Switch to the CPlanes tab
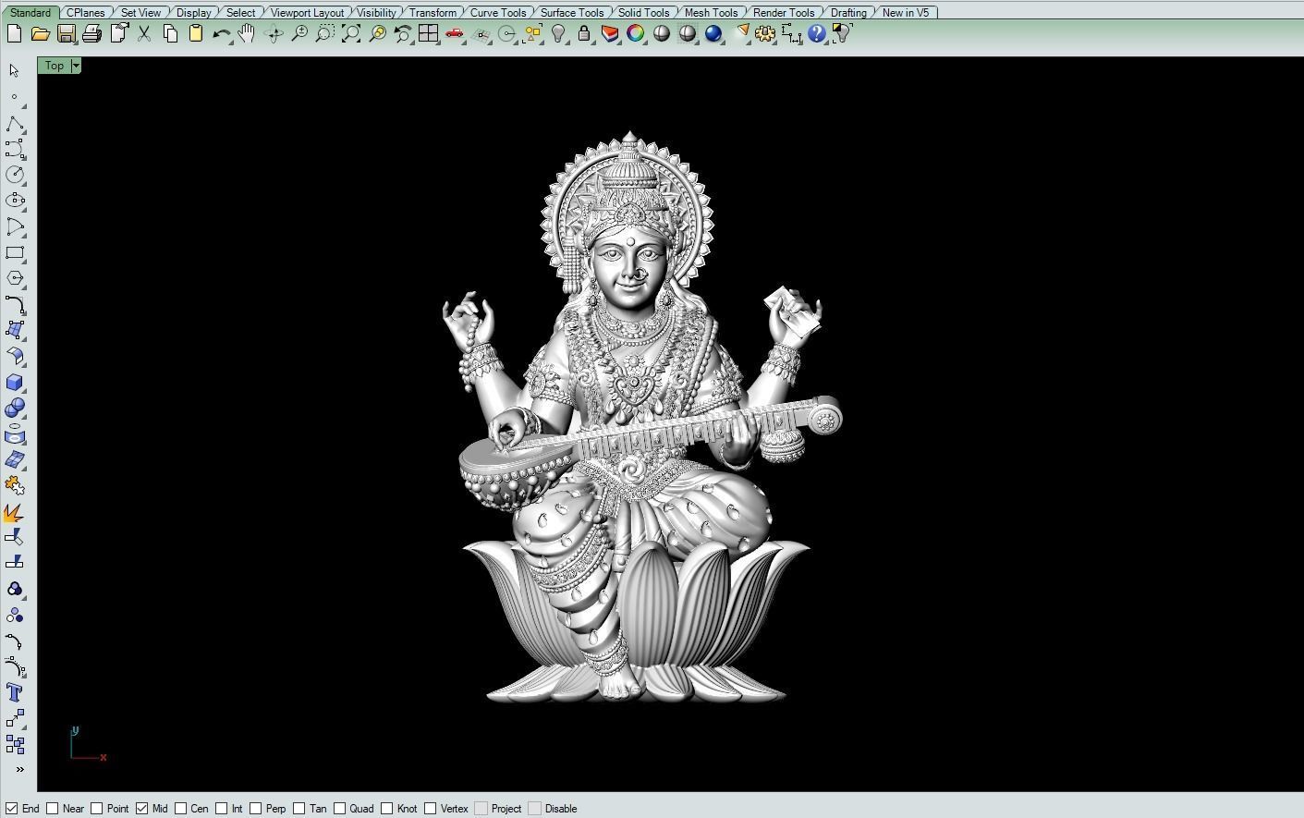 tap(86, 13)
